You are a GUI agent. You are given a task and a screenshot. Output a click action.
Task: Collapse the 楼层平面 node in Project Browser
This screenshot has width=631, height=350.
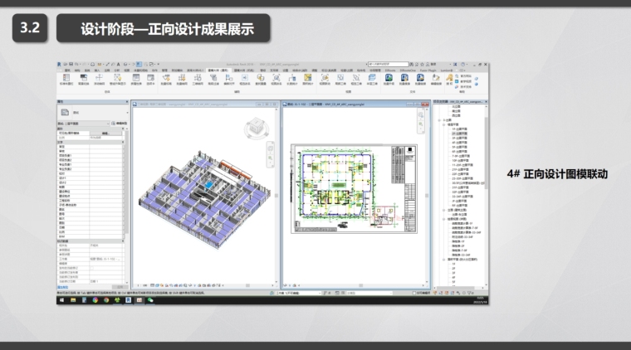[442, 124]
